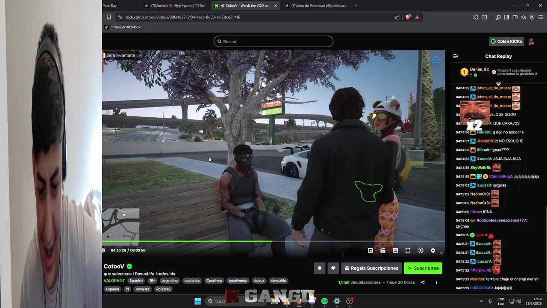The height and width of the screenshot is (308, 547).
Task: Click the green Suscribirse button
Action: tap(423, 268)
